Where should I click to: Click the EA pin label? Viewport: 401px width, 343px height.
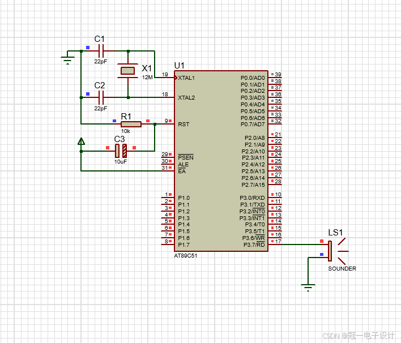182,171
